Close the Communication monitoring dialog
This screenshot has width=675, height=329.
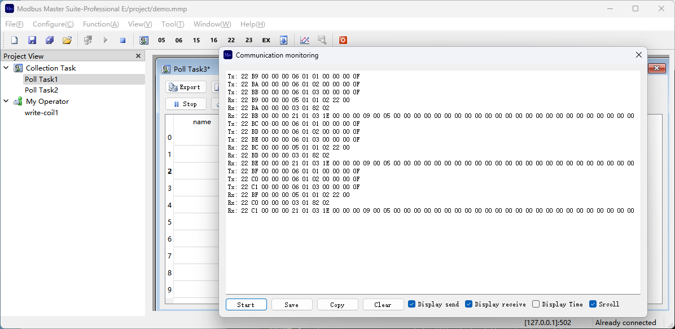pyautogui.click(x=639, y=55)
